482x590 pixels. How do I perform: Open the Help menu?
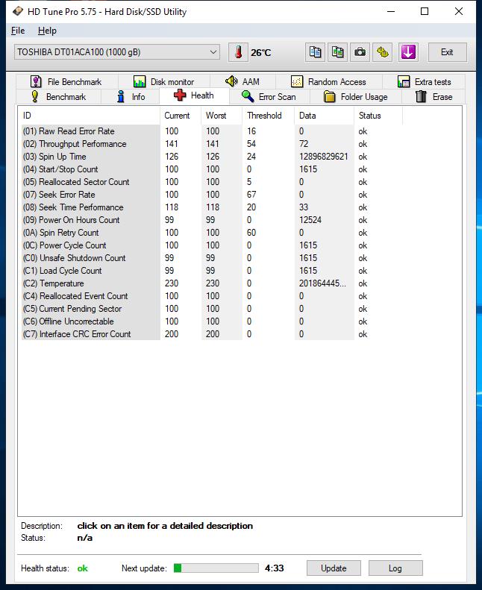tap(47, 31)
